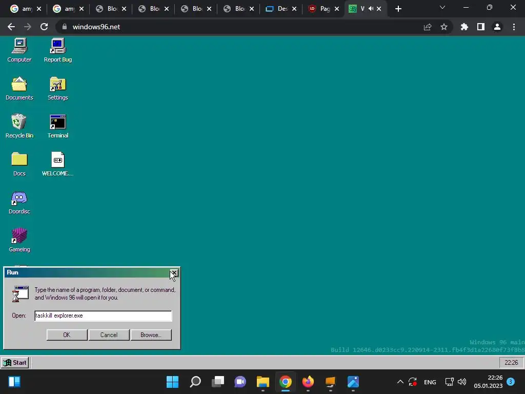
Task: Open the Settings desktop shortcut
Action: click(x=57, y=88)
